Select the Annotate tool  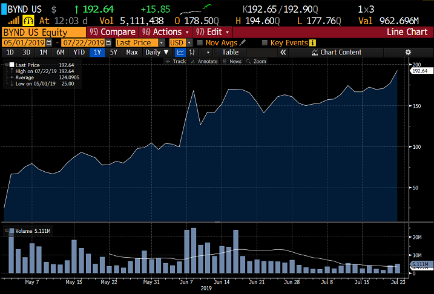(204, 61)
